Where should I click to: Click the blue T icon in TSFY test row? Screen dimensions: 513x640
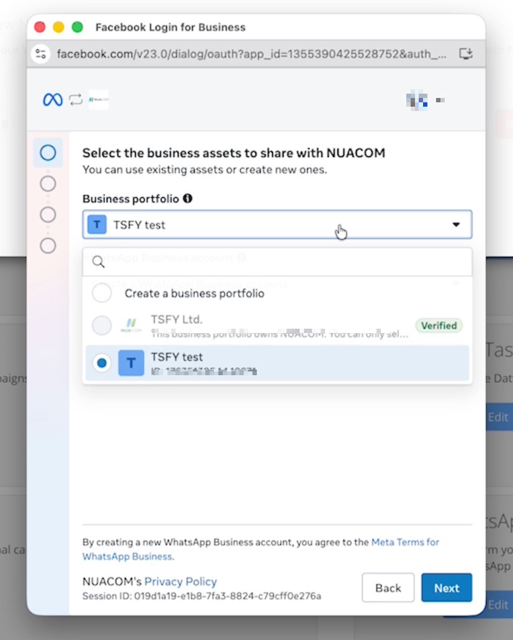click(131, 363)
